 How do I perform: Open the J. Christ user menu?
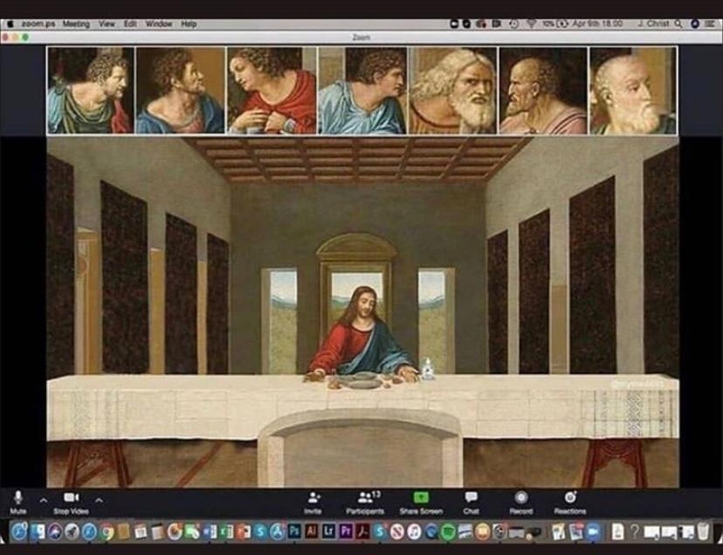point(653,24)
